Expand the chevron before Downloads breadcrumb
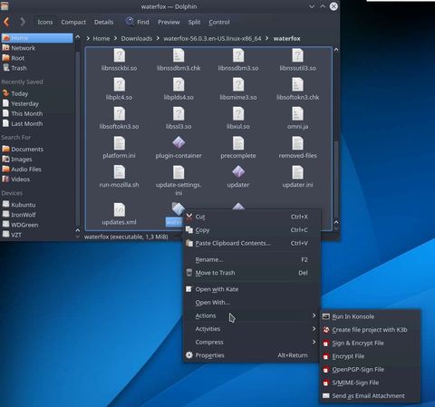435x407 pixels. point(116,38)
